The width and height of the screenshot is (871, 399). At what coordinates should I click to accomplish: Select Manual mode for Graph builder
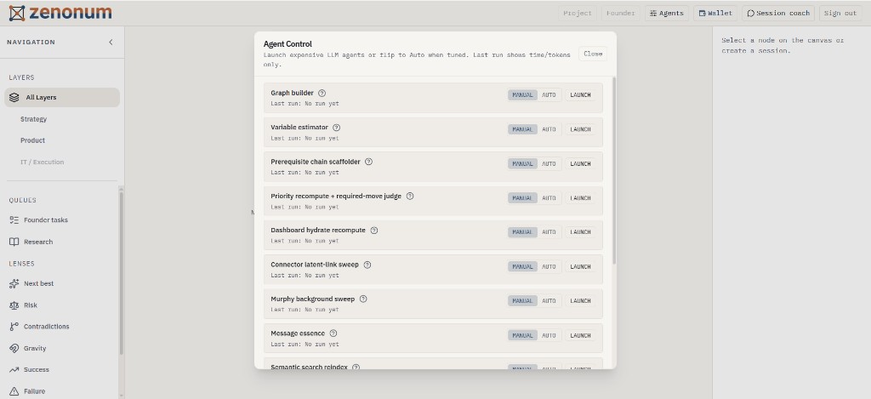click(x=522, y=95)
